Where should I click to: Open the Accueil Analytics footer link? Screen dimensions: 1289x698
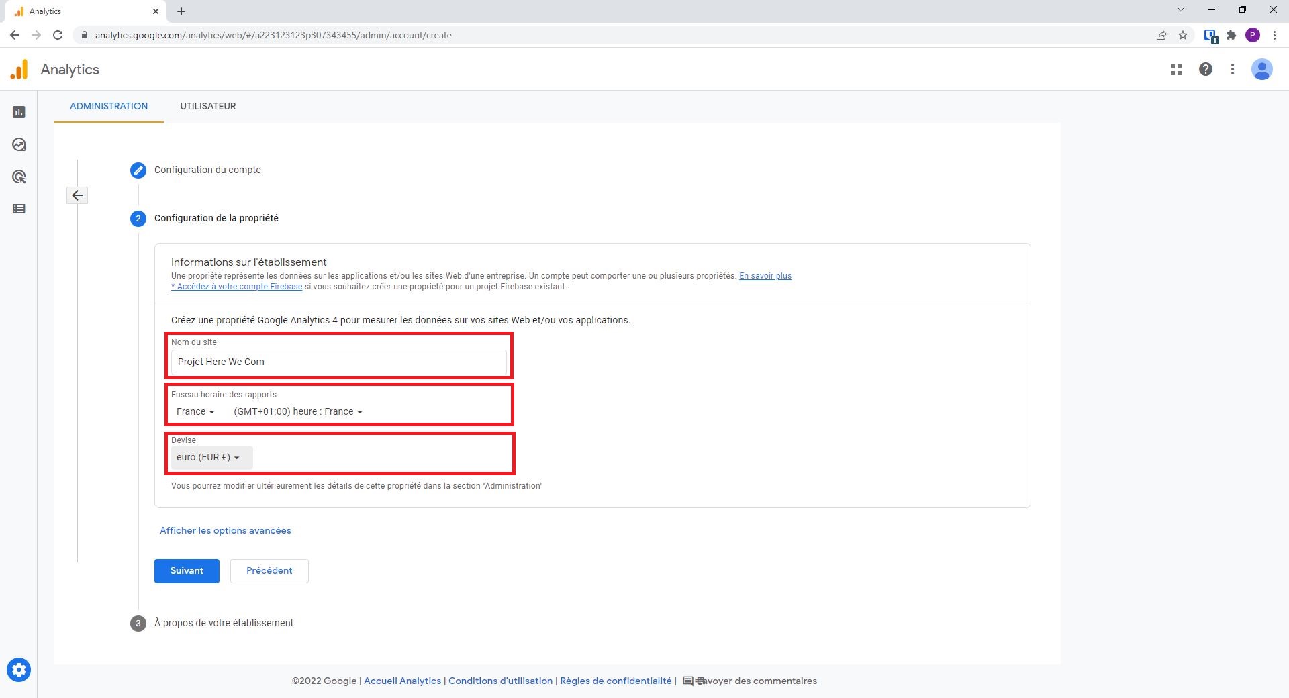tap(403, 681)
